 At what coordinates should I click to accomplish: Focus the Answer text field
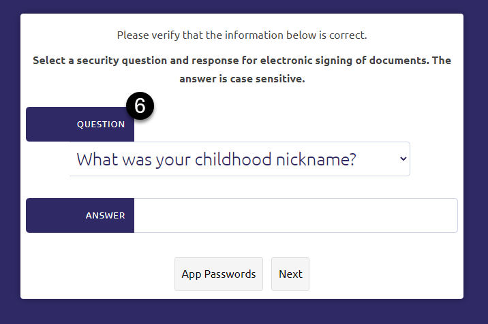click(295, 216)
